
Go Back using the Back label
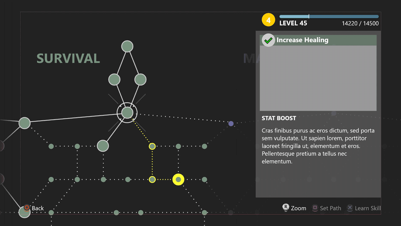tap(38, 208)
